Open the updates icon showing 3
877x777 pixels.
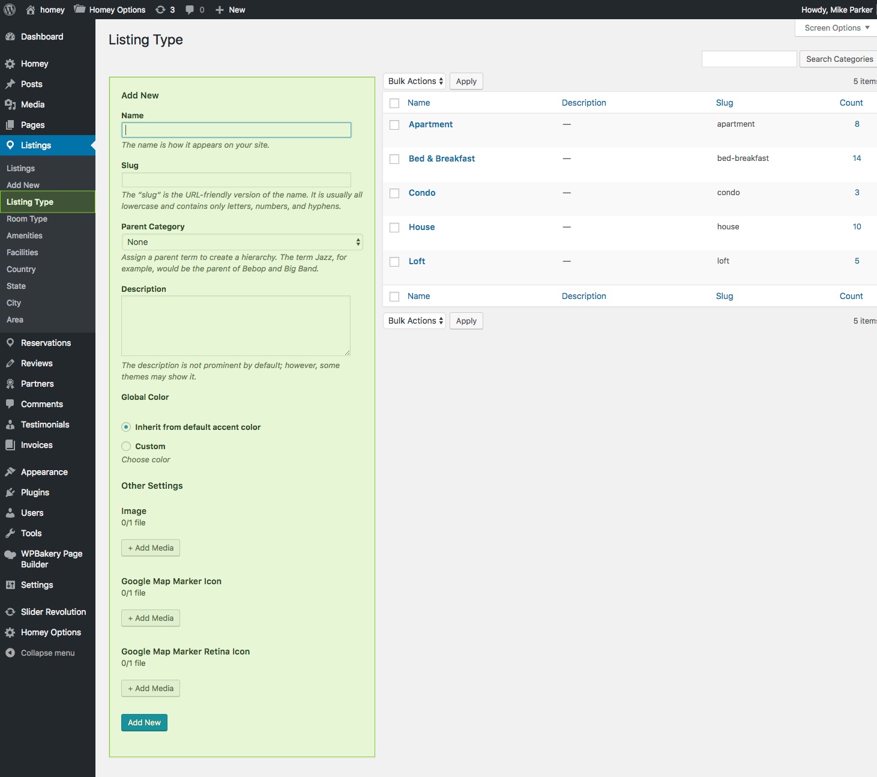(x=160, y=10)
